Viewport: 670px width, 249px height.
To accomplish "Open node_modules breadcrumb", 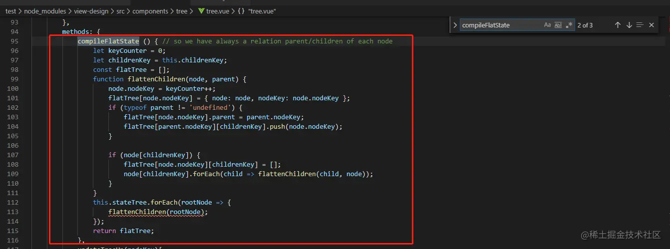I will pos(44,11).
